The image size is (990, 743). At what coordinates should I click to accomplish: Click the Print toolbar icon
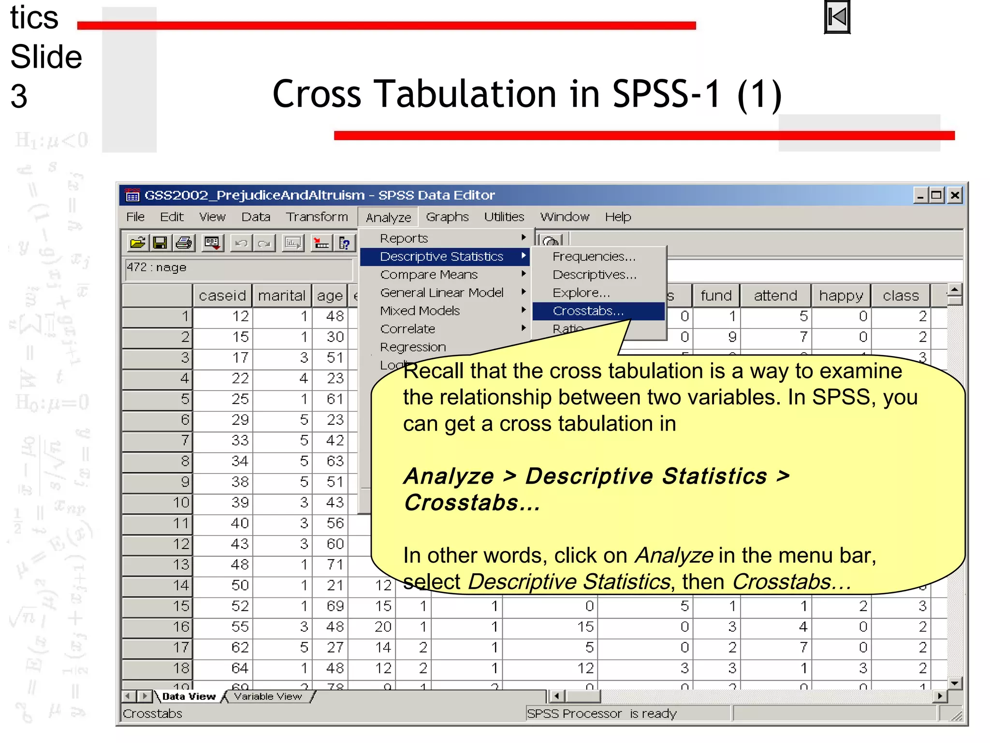pyautogui.click(x=184, y=242)
